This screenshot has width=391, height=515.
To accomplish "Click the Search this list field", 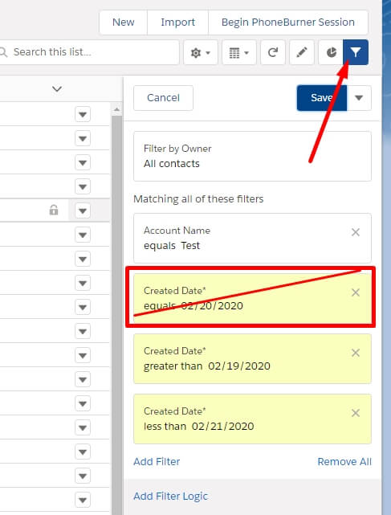I will pyautogui.click(x=88, y=52).
